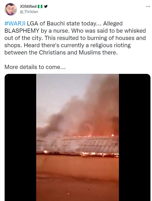The height and width of the screenshot is (201, 152).
Task: Click the flames along the burning roof
Action: click(x=100, y=154)
